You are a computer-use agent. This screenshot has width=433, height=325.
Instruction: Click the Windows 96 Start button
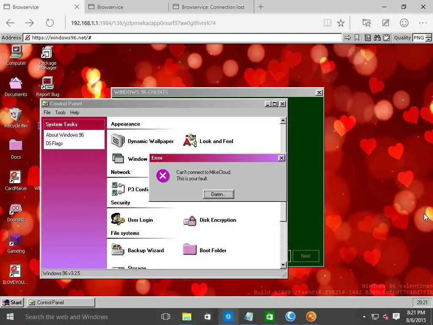pyautogui.click(x=12, y=302)
